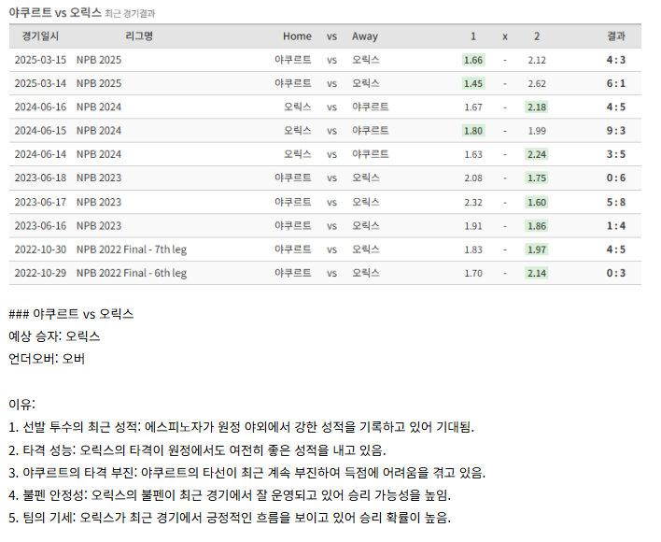
Task: Click reason 5 about 팀의 기세
Action: click(230, 517)
